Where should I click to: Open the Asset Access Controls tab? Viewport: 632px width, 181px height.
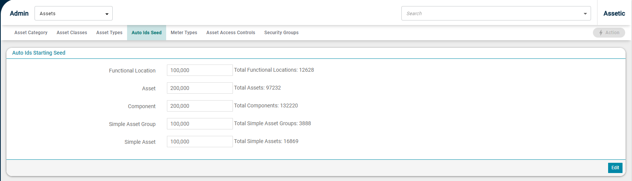tap(231, 33)
